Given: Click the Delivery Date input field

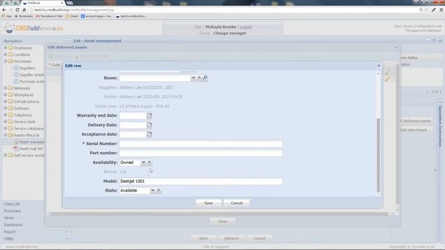Looking at the screenshot, I should 133,125.
